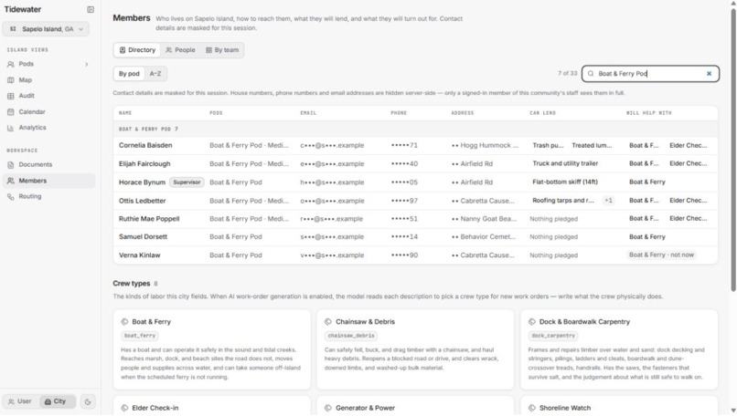Click the search magnifier icon
737x416 pixels.
(591, 74)
